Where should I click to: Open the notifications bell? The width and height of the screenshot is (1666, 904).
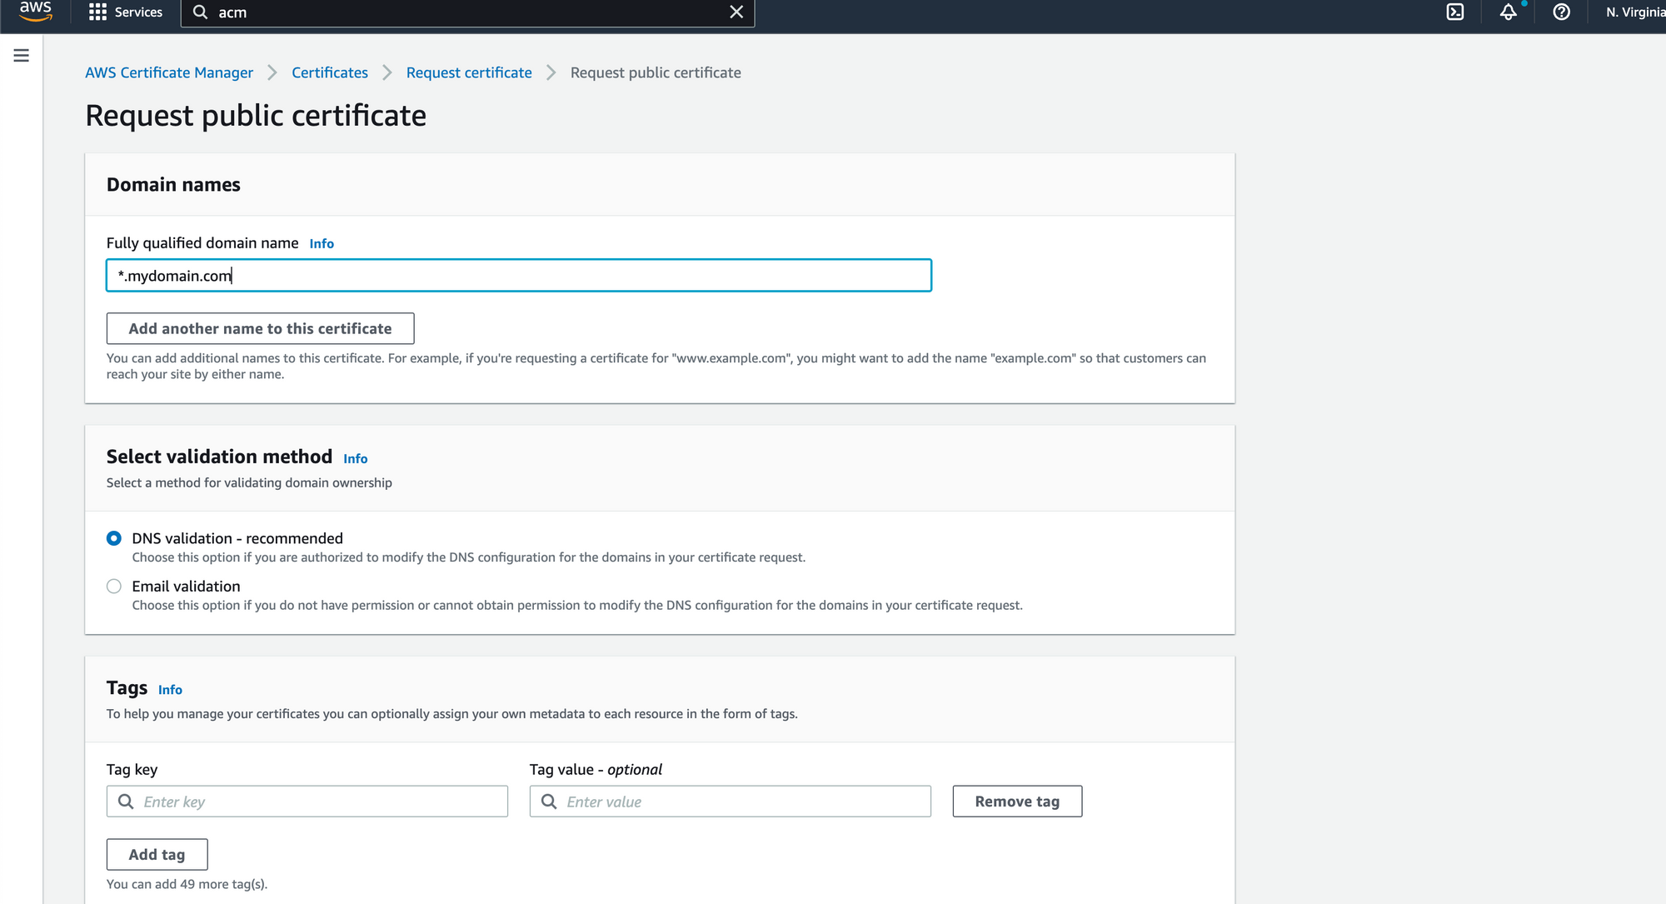[1509, 12]
